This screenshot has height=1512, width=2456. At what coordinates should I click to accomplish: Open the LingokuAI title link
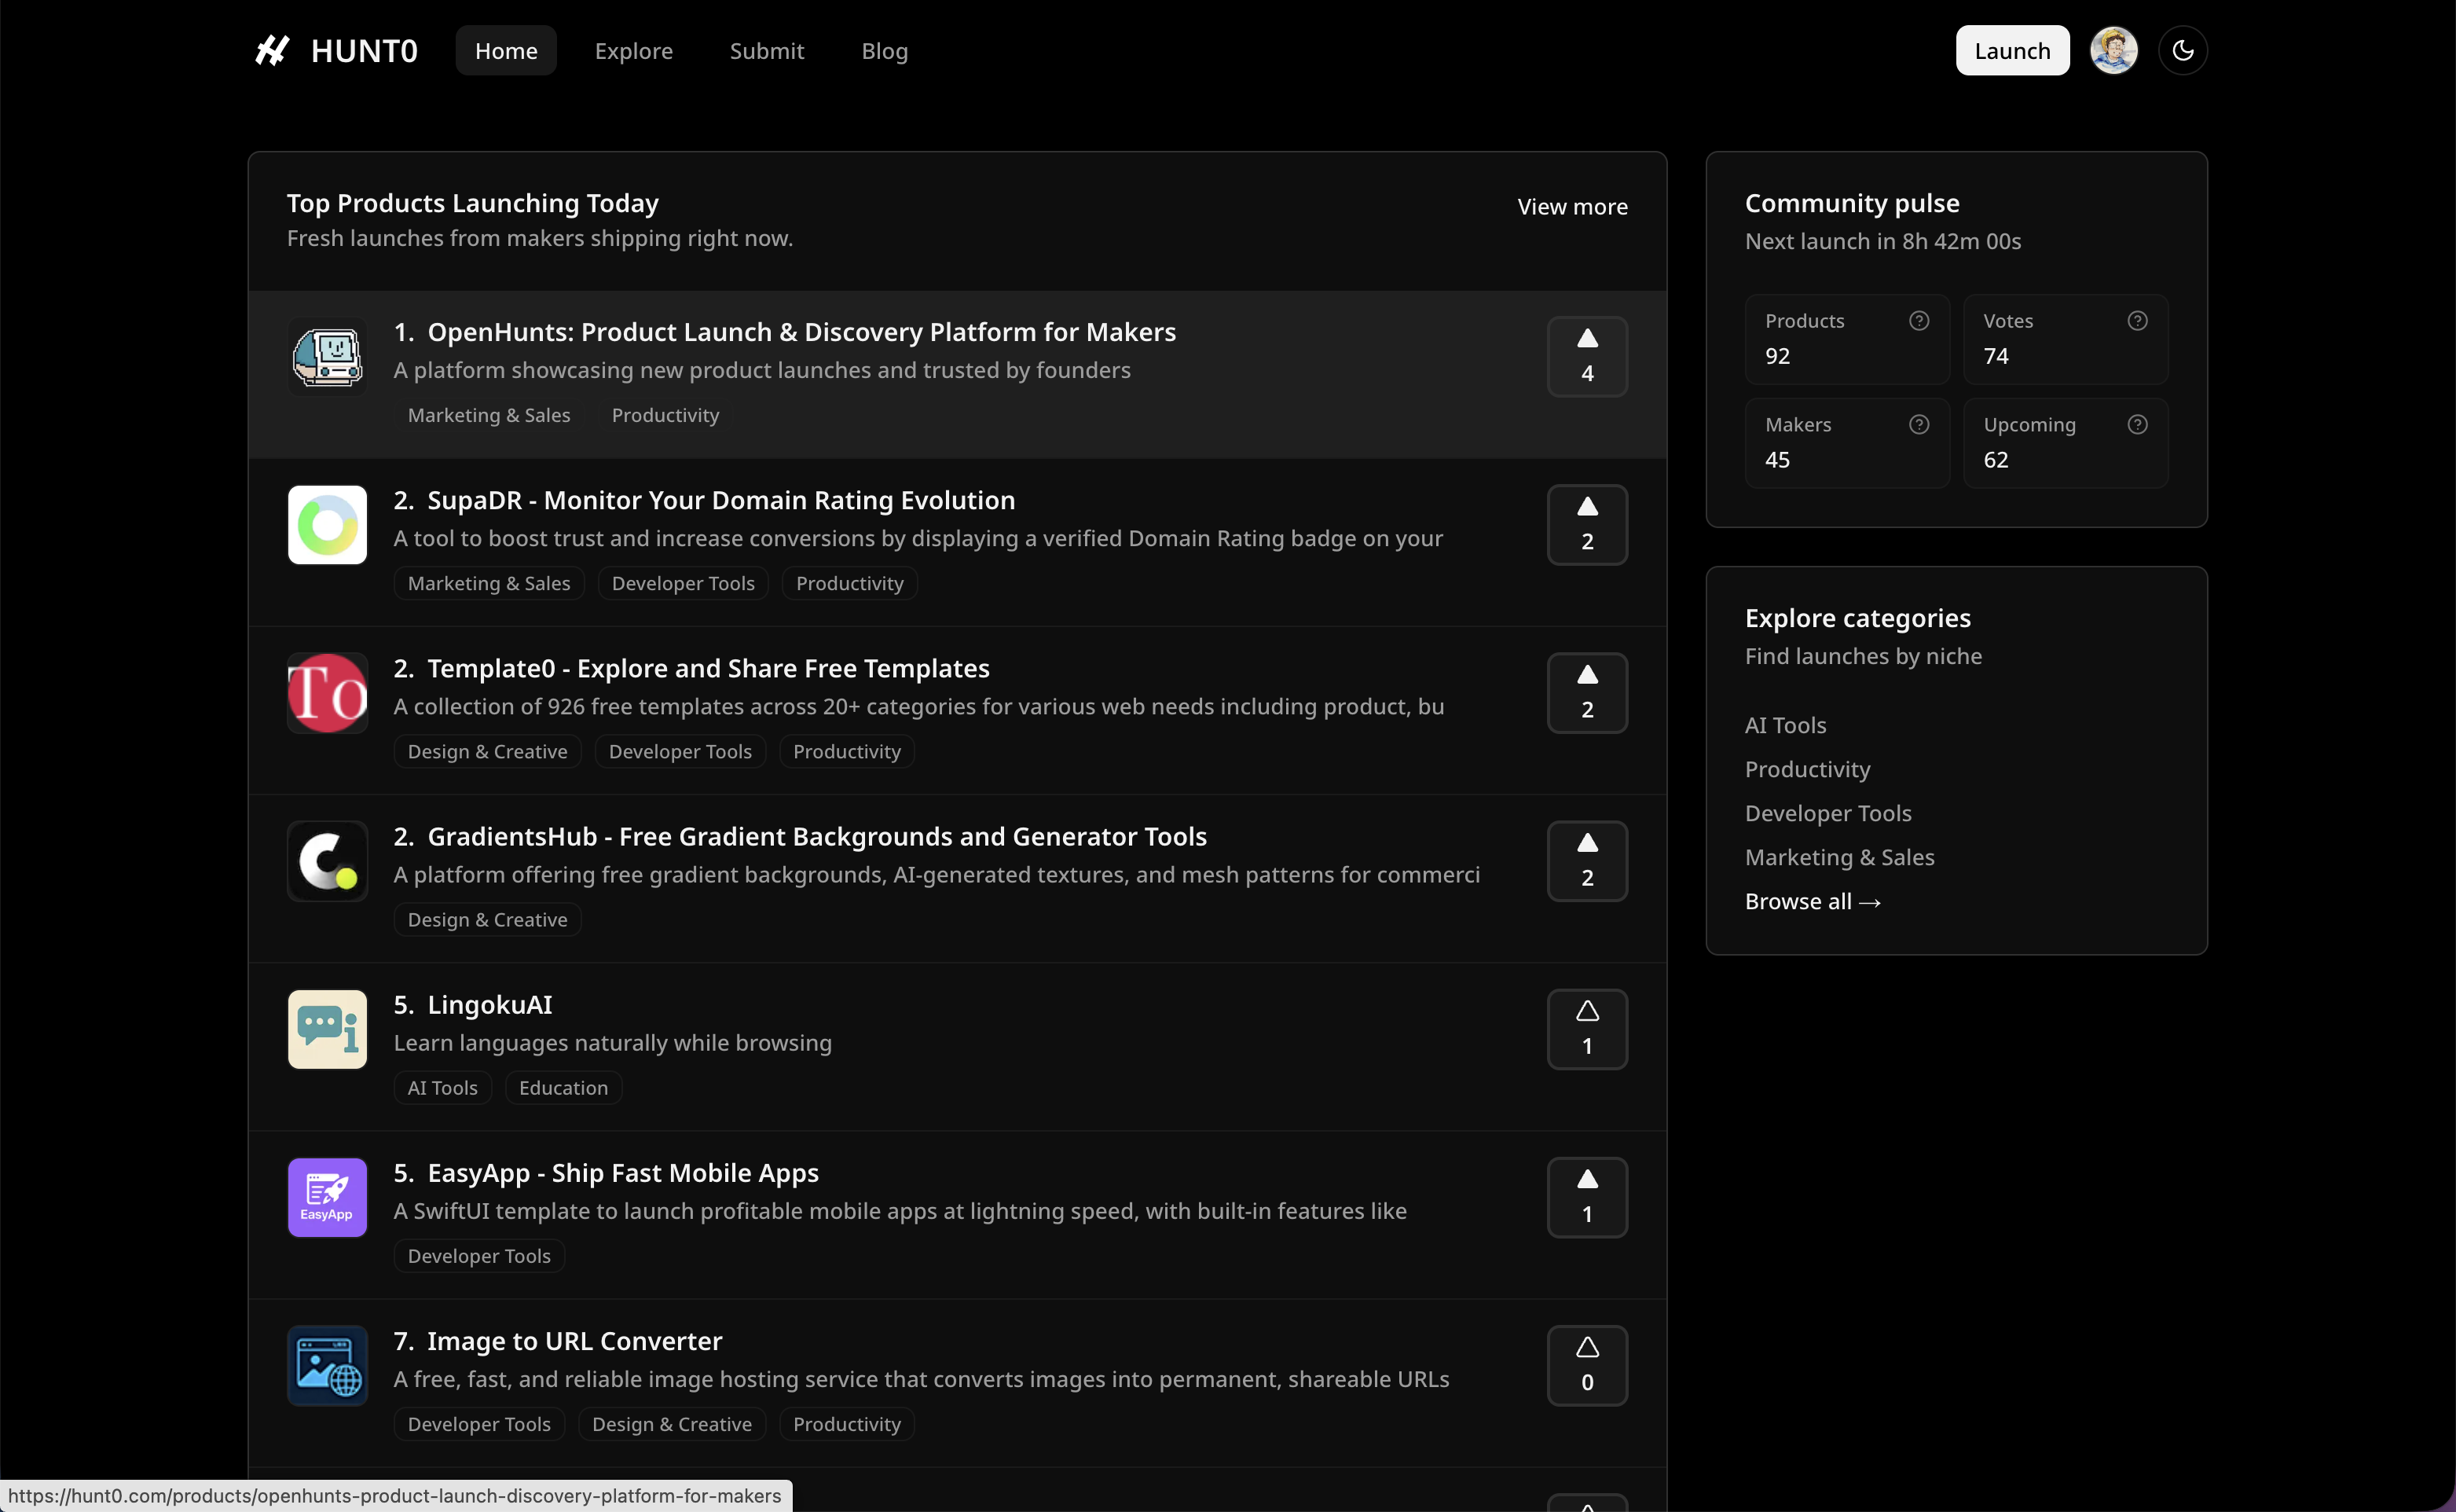click(489, 1004)
